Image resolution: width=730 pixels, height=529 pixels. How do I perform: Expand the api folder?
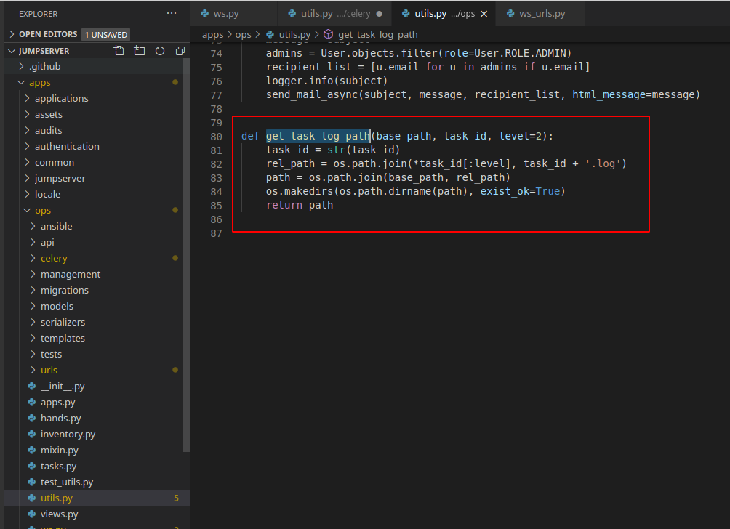[33, 243]
